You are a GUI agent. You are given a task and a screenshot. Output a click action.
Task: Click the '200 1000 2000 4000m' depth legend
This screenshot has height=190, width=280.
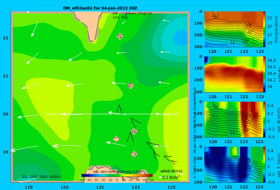pos(41,177)
